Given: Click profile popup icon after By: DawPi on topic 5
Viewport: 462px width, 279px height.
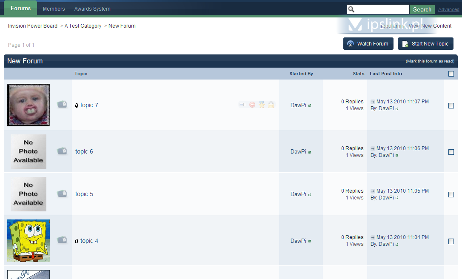Looking at the screenshot, I should (397, 198).
